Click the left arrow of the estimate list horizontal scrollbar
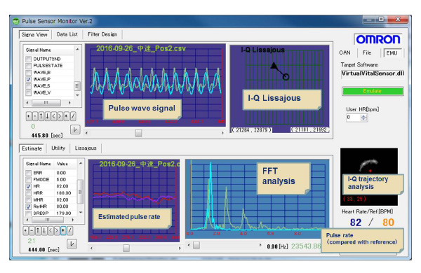The height and width of the screenshot is (273, 421). coord(27,220)
